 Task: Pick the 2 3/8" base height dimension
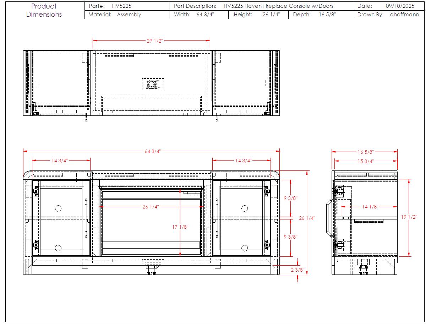[297, 270]
